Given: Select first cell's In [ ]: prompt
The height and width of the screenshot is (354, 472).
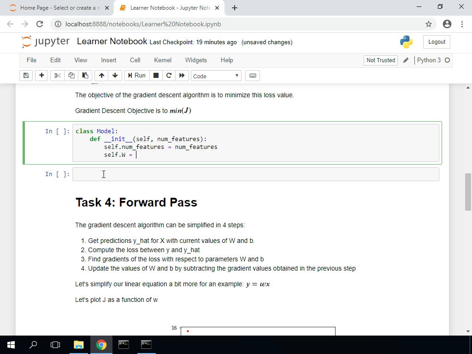Looking at the screenshot, I should click(x=58, y=131).
